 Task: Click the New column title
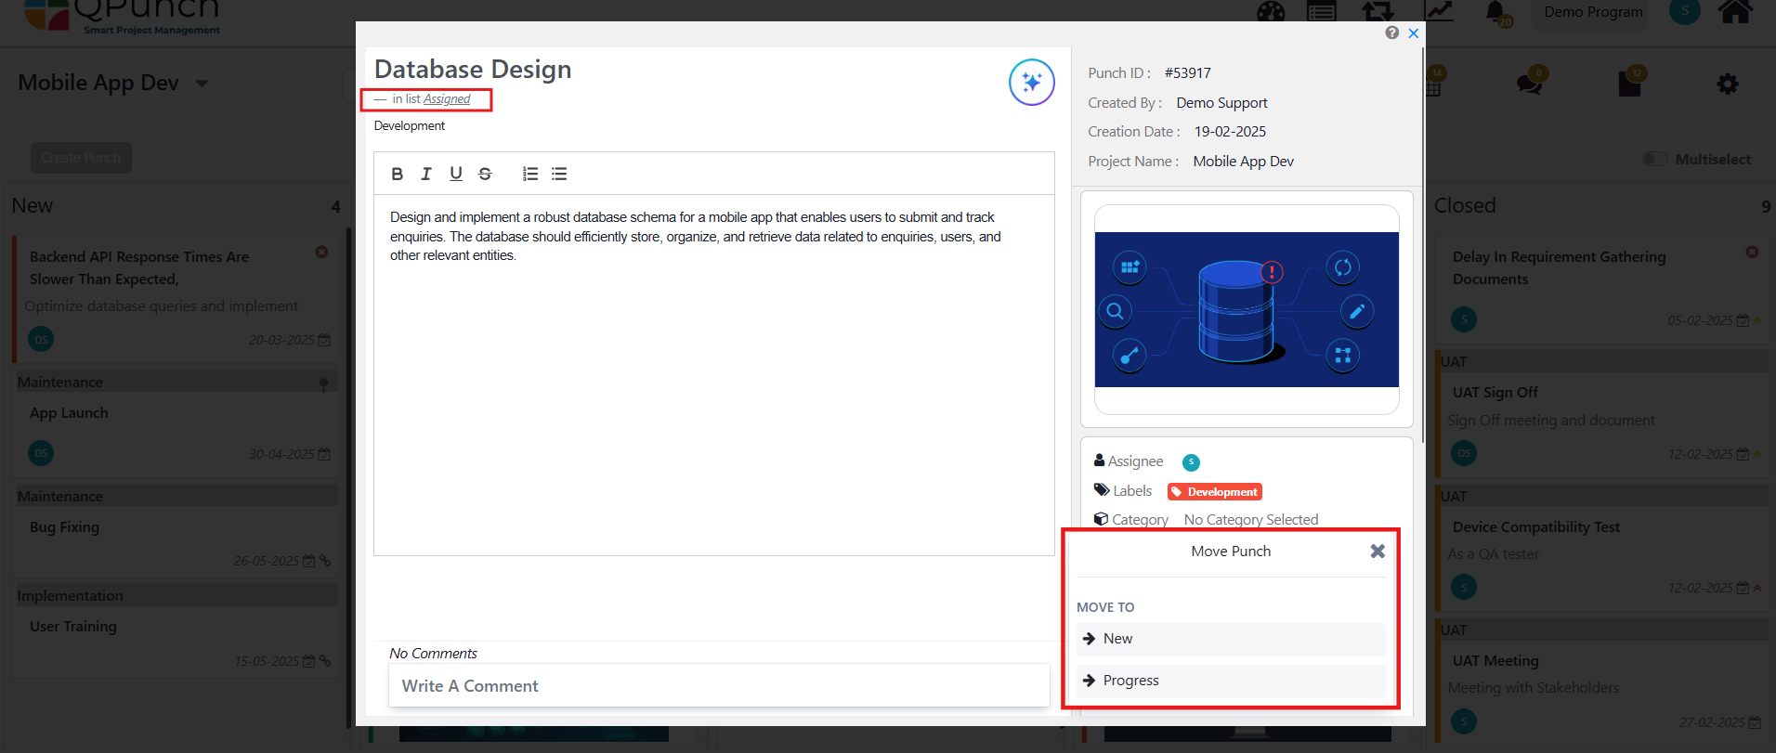[x=33, y=205]
